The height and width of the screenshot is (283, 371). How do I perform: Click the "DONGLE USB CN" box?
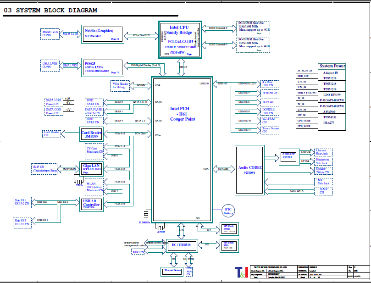[x=270, y=111]
